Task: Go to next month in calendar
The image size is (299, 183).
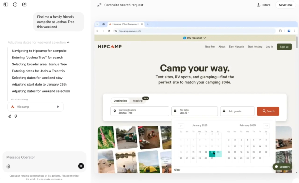Action: point(266,126)
